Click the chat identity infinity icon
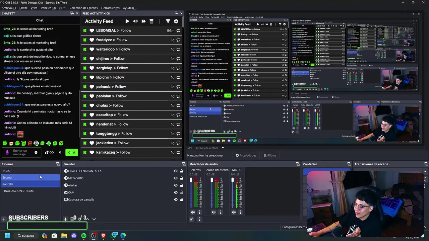429x241 pixels. pyautogui.click(x=52, y=152)
